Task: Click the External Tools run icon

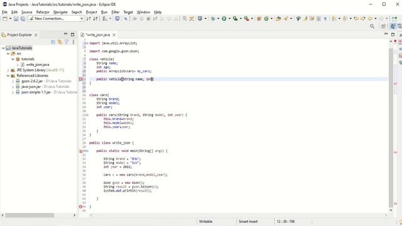Action: click(x=246, y=19)
